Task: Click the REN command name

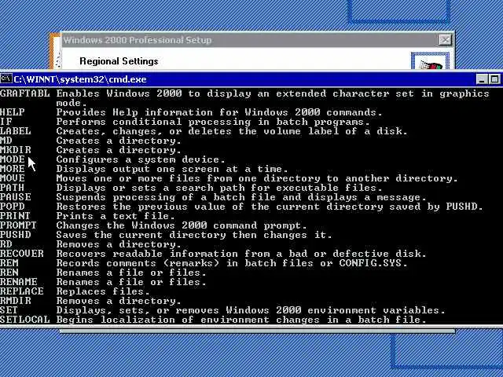Action: click(x=9, y=273)
